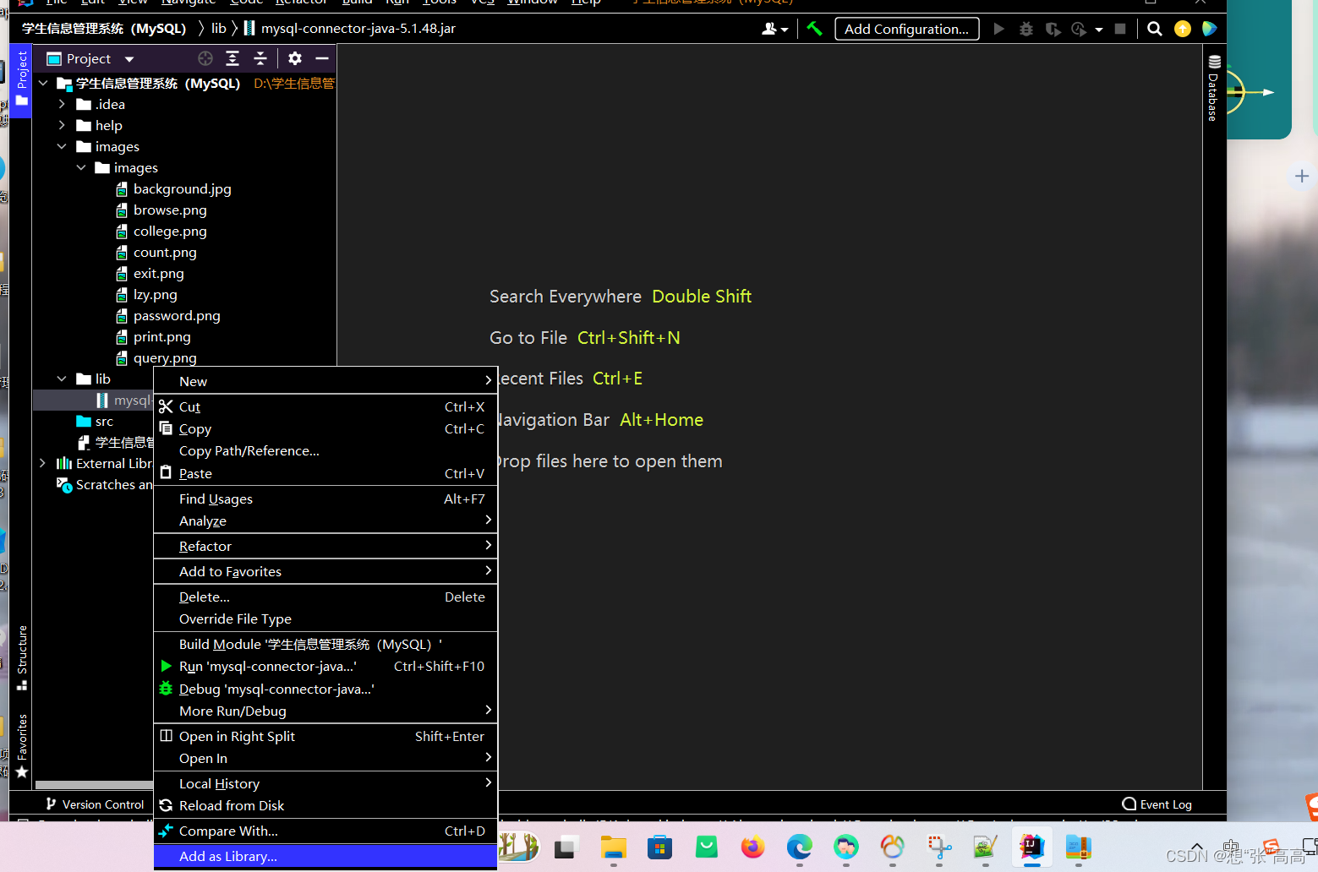Open Search Everywhere magnifier icon
The height and width of the screenshot is (872, 1318).
tap(1155, 29)
